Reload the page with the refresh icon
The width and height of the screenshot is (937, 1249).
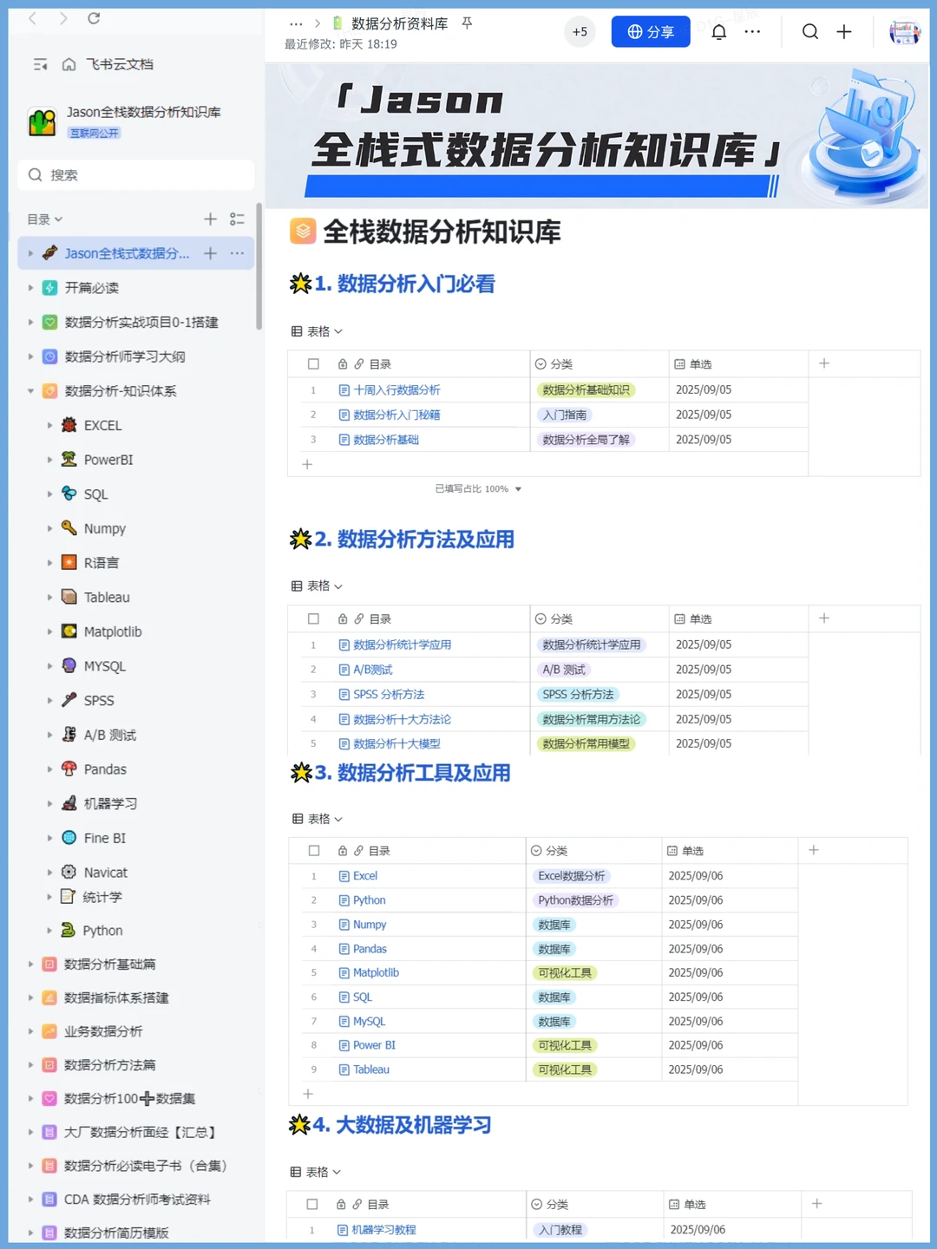(x=94, y=18)
